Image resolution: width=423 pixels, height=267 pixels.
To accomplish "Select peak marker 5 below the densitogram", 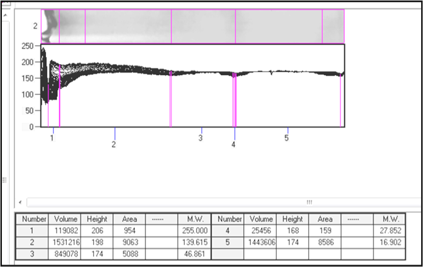I will pos(287,138).
